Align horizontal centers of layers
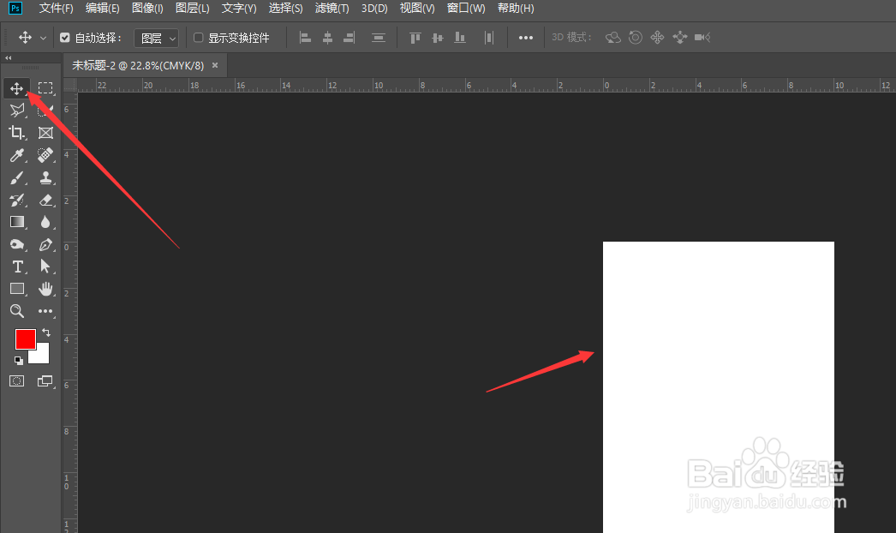 [327, 38]
